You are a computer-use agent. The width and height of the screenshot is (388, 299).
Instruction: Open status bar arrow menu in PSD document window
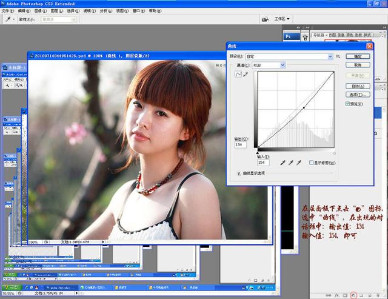point(103,242)
